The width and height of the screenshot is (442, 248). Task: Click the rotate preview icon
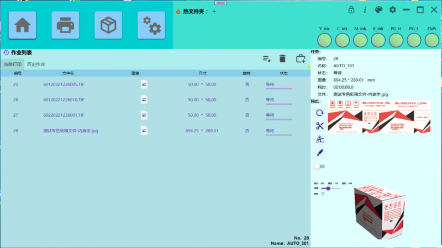click(319, 112)
